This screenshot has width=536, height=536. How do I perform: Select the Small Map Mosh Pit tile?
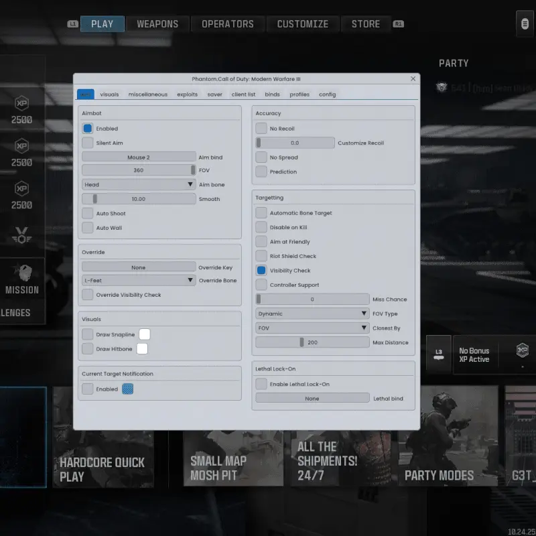click(233, 458)
